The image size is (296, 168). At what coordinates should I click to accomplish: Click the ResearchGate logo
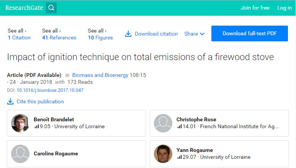24,8
